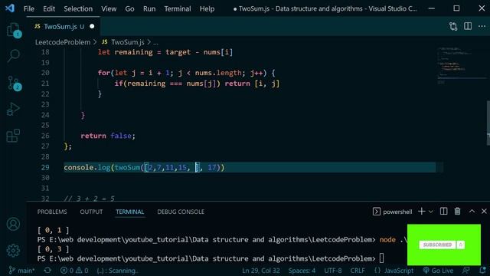Split the terminal panel

[443, 212]
